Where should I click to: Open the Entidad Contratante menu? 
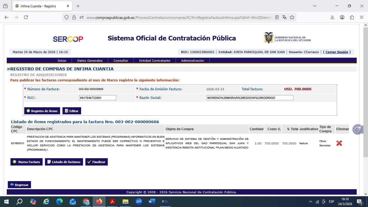(x=155, y=61)
